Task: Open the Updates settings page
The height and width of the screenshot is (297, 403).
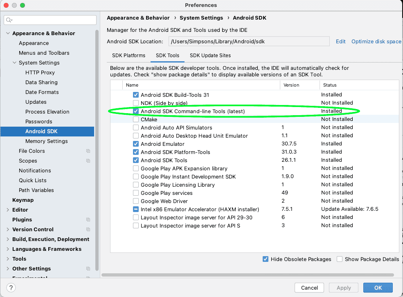Action: click(36, 102)
